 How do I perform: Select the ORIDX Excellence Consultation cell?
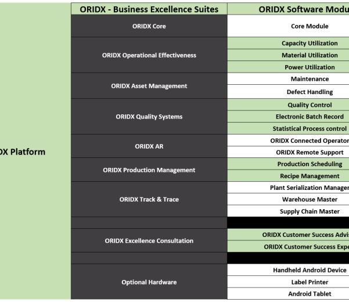pos(149,240)
